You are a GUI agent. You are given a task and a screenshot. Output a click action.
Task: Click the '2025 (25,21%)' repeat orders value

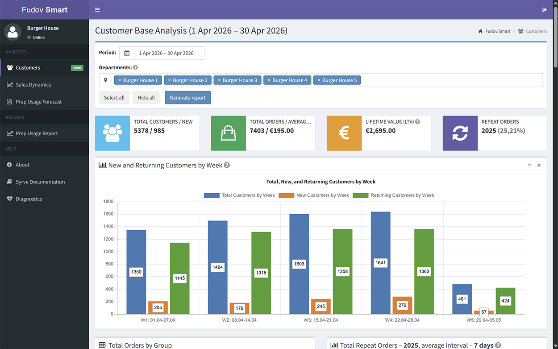(503, 131)
